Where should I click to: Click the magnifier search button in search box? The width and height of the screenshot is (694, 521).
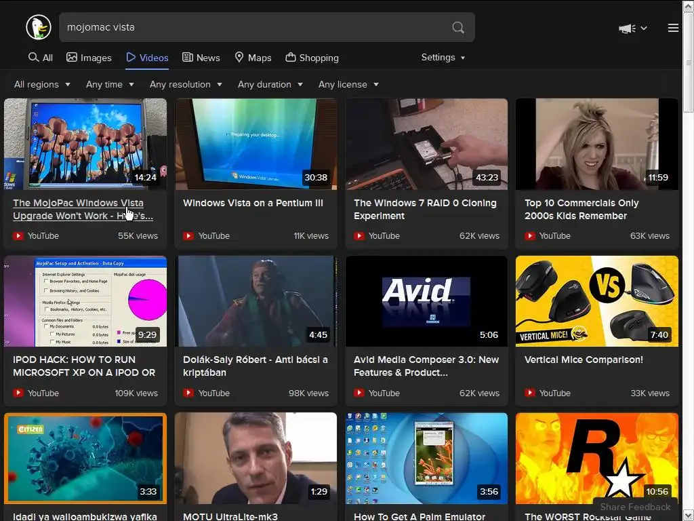[458, 27]
